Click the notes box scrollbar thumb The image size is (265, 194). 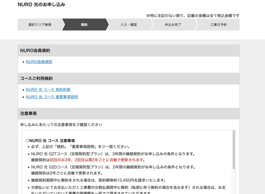point(234,150)
